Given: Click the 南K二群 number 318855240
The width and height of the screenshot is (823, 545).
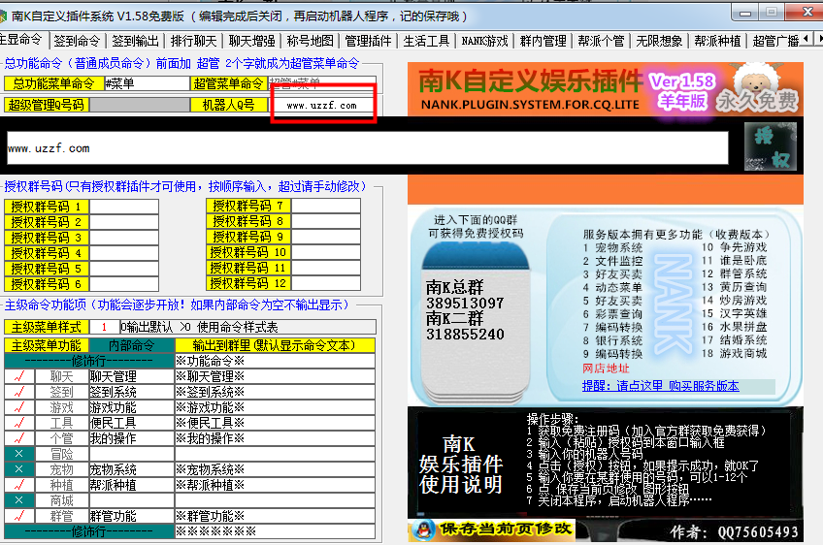Looking at the screenshot, I should (465, 335).
